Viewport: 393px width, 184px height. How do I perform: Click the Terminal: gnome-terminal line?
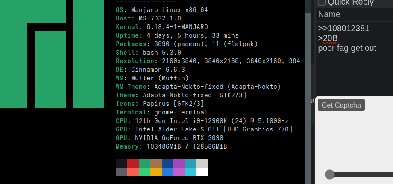coord(161,112)
